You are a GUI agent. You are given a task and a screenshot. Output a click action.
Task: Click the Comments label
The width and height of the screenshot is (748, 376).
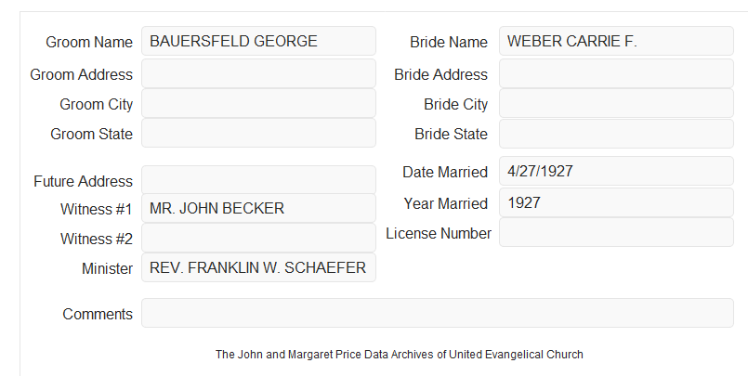pos(98,314)
